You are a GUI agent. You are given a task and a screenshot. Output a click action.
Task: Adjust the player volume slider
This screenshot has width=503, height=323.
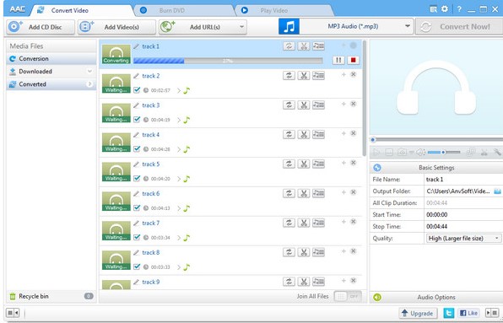click(444, 152)
